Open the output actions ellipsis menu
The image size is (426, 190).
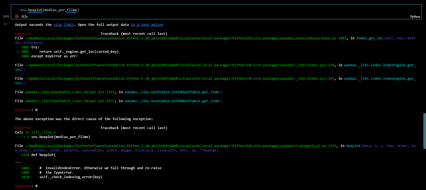point(5,24)
